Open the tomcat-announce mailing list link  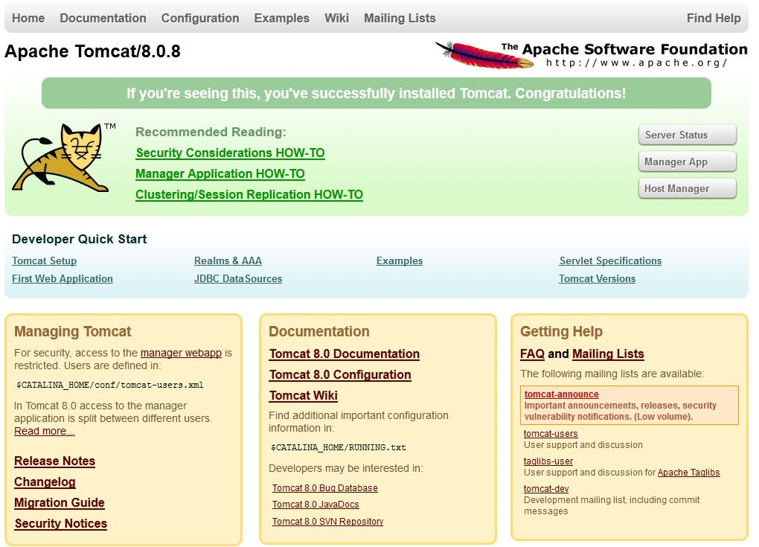[x=562, y=394]
